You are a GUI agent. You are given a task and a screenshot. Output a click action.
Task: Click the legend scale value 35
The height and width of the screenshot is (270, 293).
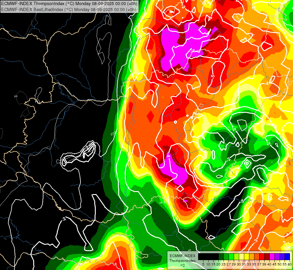[x=254, y=264]
